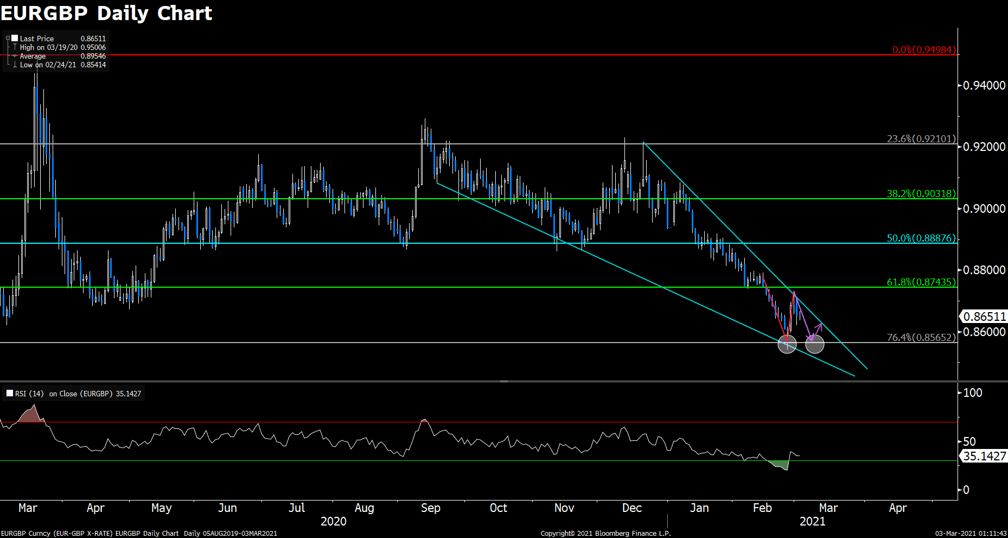Viewport: 1008px width, 538px height.
Task: Click the Last Price legend value 0.86511
Action: (x=93, y=39)
